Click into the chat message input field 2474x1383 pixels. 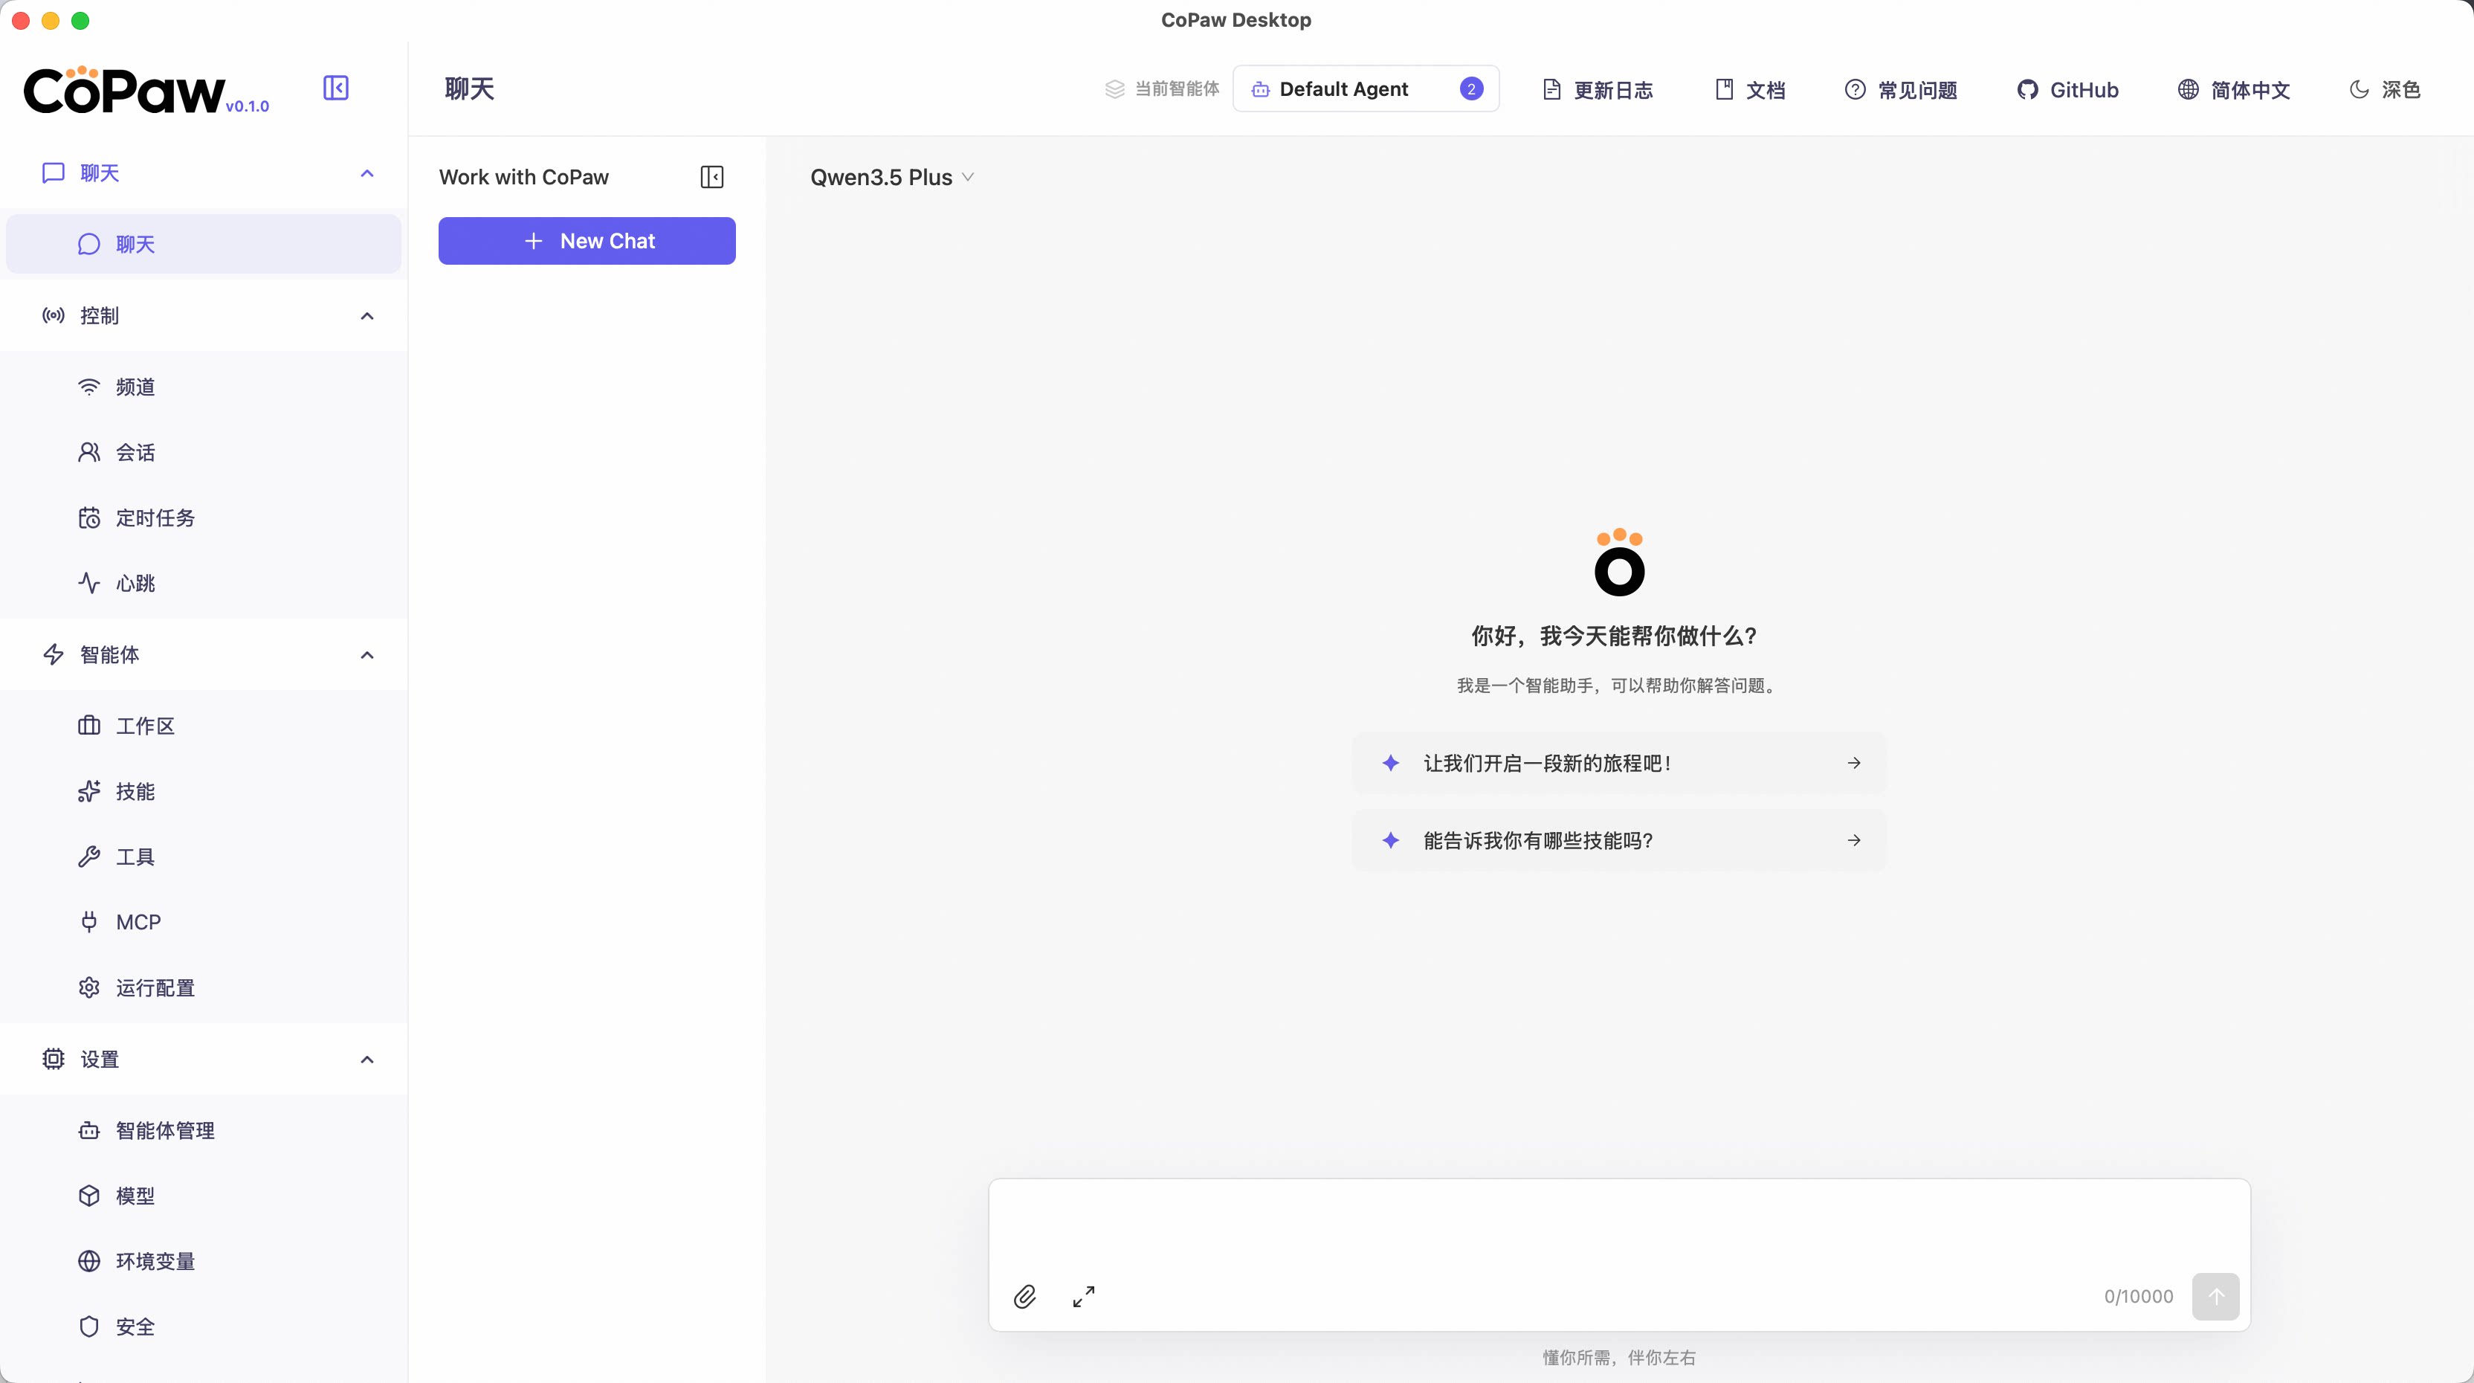coord(1618,1225)
